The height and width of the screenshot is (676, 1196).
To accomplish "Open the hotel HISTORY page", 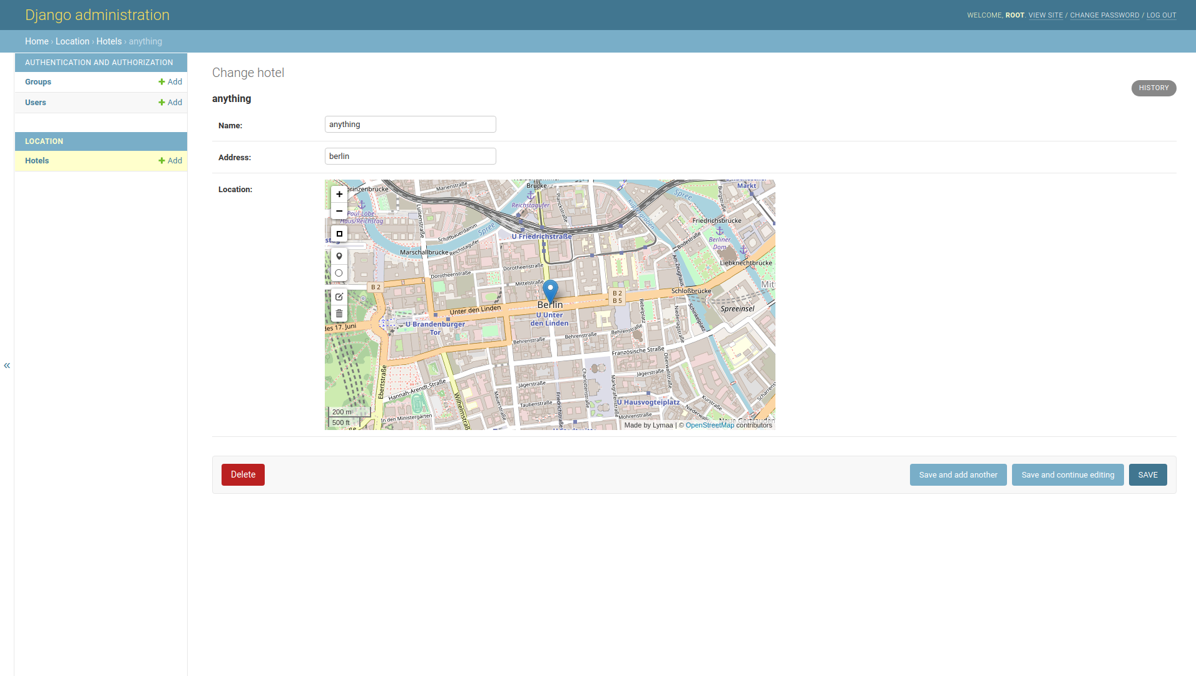I will (x=1153, y=88).
